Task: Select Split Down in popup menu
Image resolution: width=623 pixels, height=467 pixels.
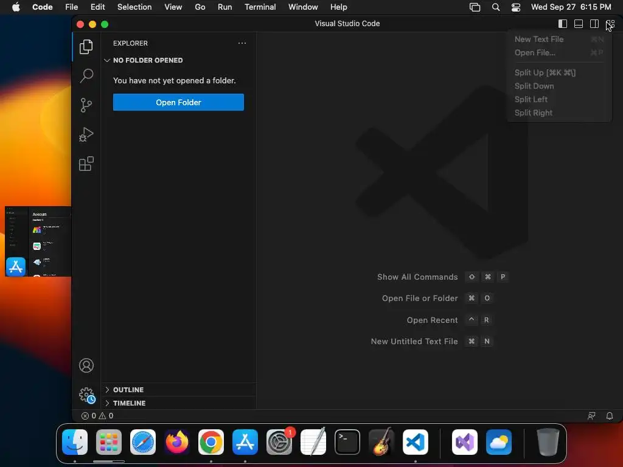Action: (x=559, y=86)
